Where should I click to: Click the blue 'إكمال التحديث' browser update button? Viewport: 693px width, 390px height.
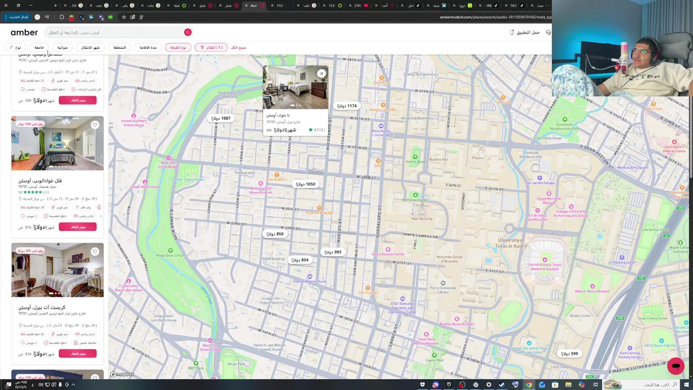pos(16,17)
